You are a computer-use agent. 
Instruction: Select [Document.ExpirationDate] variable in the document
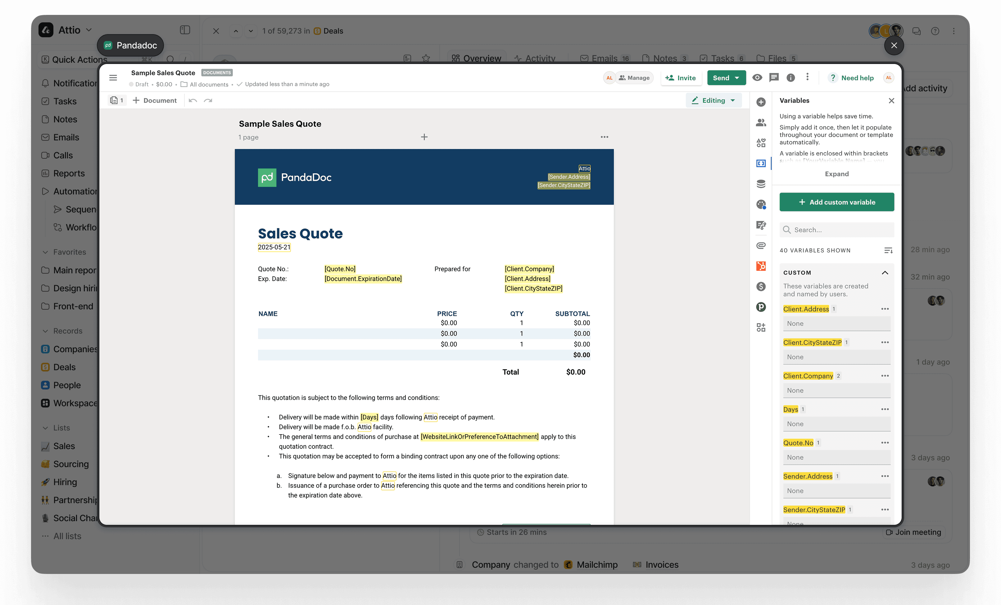pyautogui.click(x=363, y=279)
